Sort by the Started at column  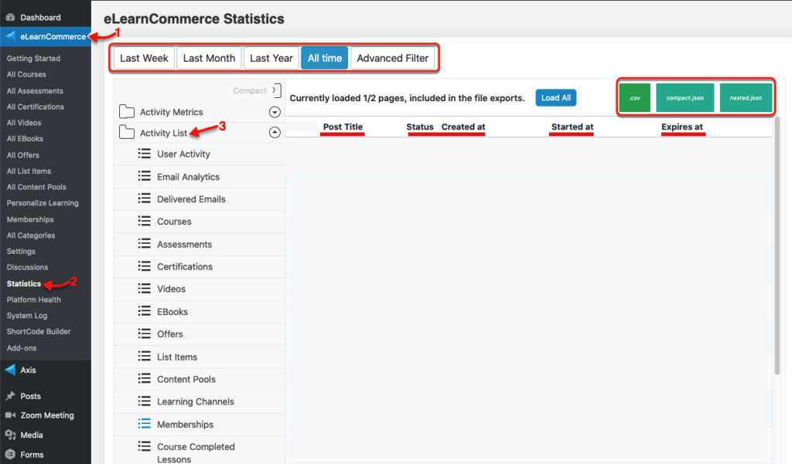pos(572,127)
